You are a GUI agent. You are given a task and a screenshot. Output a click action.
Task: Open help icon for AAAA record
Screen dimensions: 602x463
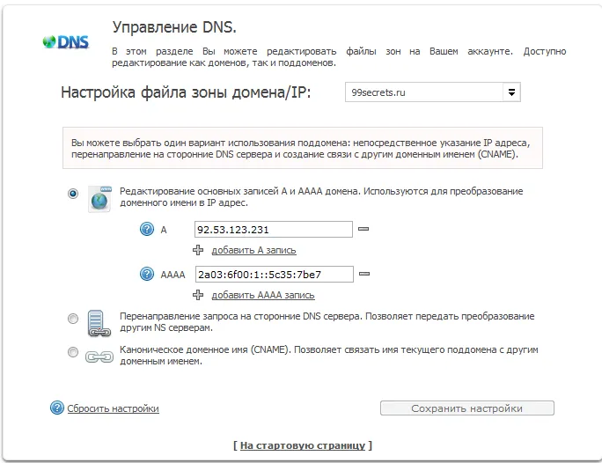[147, 274]
